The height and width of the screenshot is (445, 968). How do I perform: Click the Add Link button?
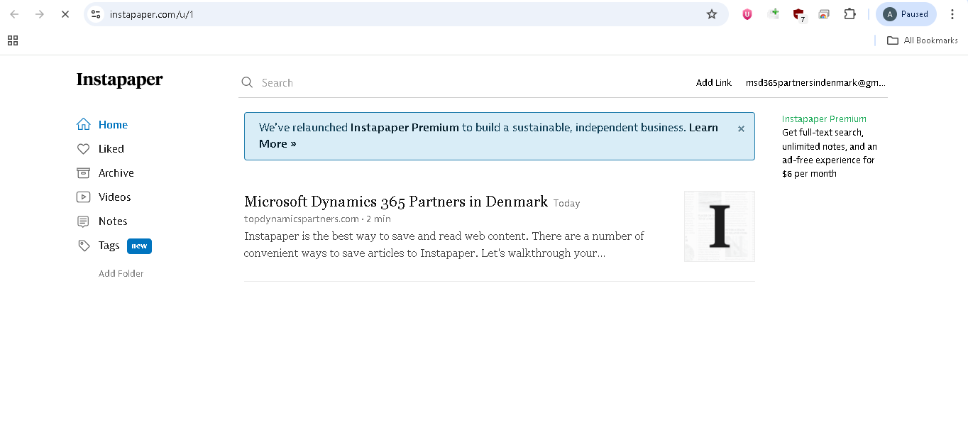713,83
